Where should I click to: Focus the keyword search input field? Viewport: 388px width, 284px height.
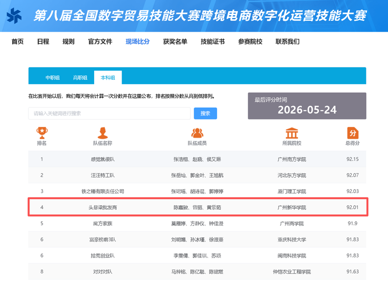tap(109, 113)
